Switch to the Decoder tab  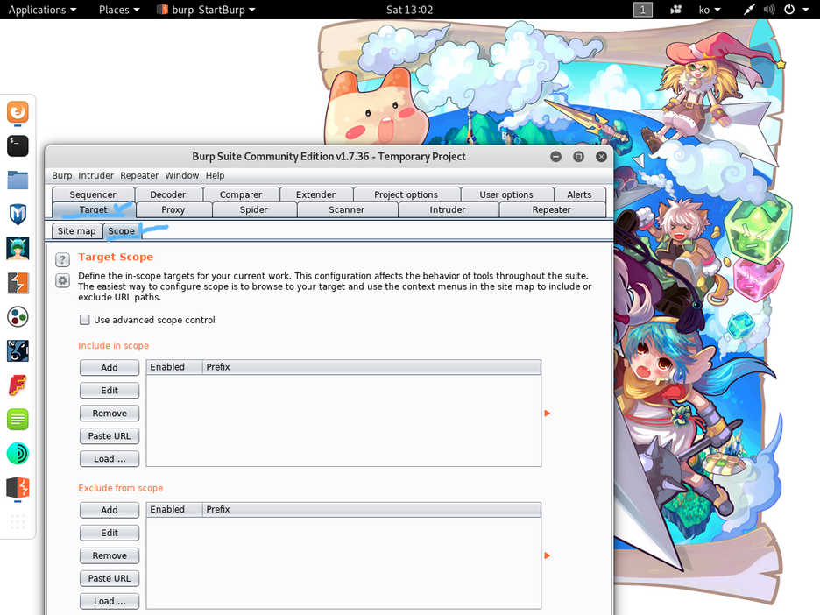click(x=168, y=194)
